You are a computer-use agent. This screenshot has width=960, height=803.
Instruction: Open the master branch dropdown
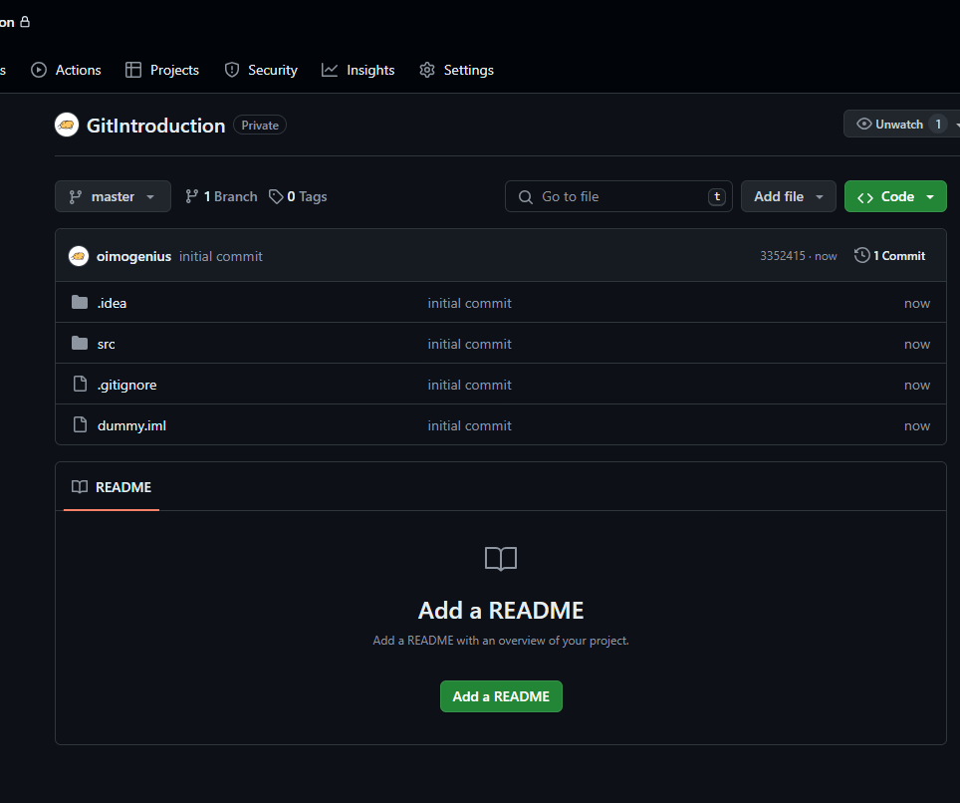pyautogui.click(x=113, y=196)
